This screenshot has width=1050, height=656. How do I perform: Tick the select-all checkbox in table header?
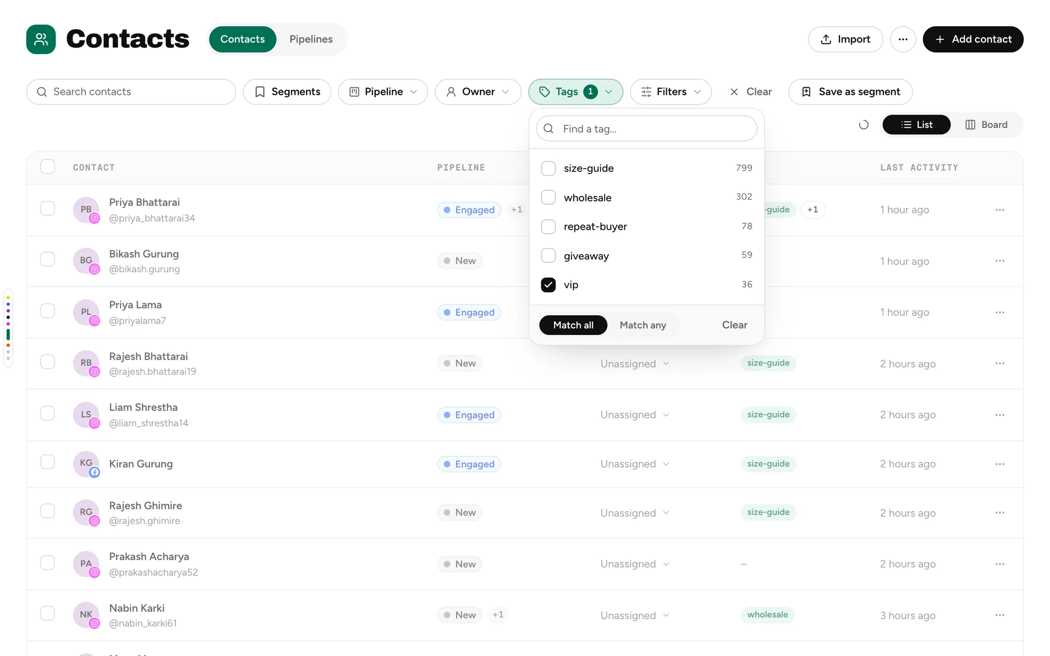click(47, 167)
